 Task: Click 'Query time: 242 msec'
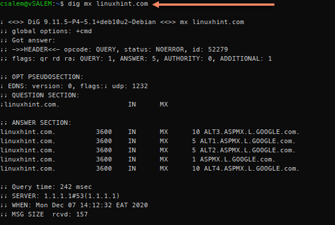point(52,187)
